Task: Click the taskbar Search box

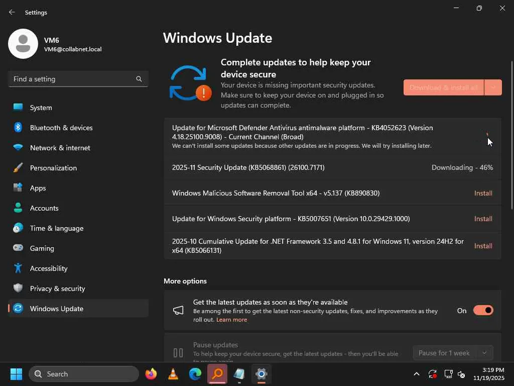Action: coord(84,374)
